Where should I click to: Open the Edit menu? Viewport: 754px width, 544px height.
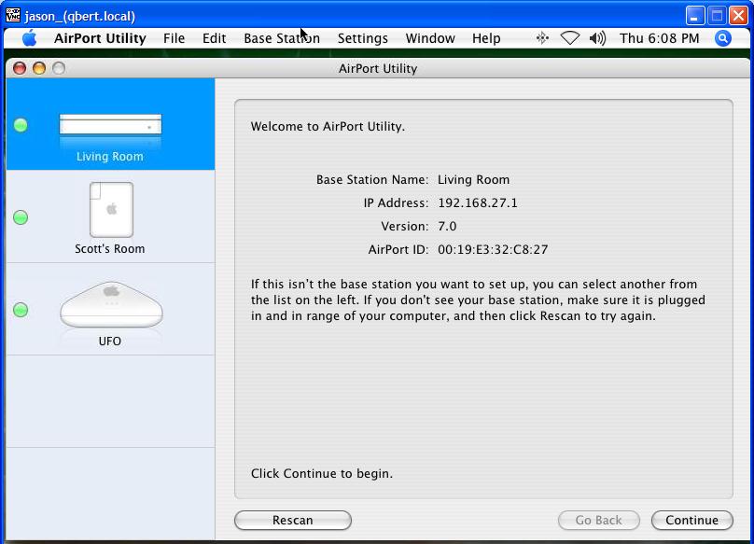coord(214,38)
